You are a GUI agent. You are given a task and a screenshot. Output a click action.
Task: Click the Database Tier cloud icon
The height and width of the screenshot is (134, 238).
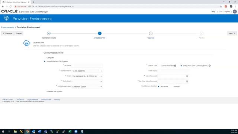click(x=27, y=43)
